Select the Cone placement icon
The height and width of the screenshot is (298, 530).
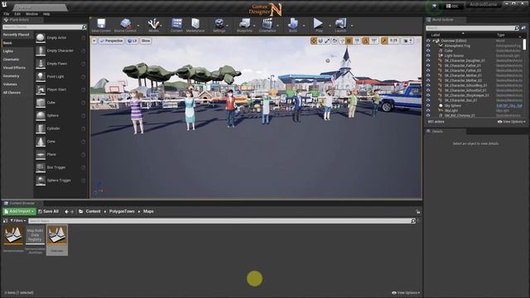point(41,142)
